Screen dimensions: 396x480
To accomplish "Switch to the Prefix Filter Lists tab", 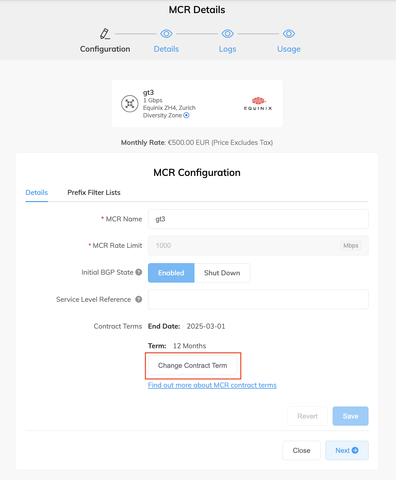I will coord(94,193).
